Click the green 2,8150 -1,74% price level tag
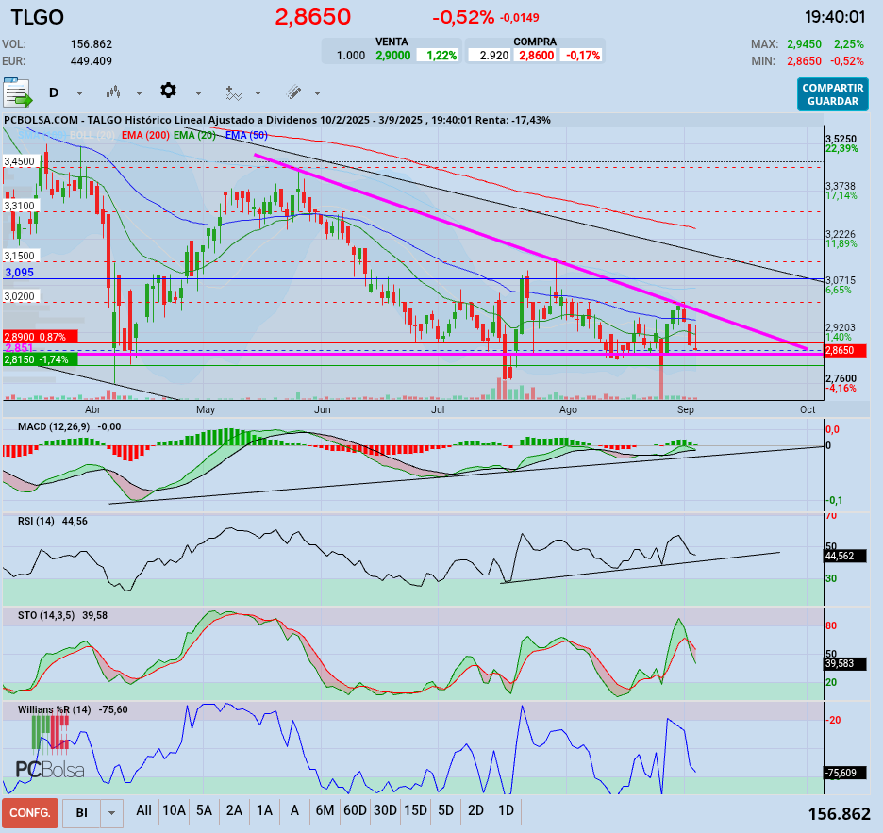This screenshot has height=833, width=883. [40, 359]
